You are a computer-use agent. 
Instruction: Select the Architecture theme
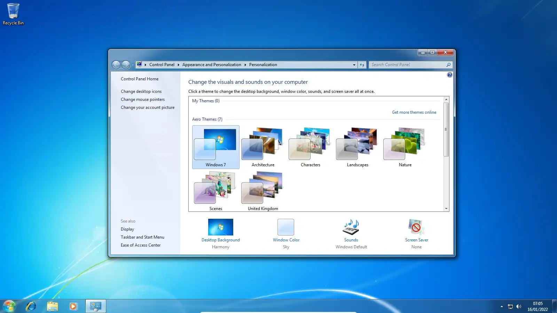[263, 147]
